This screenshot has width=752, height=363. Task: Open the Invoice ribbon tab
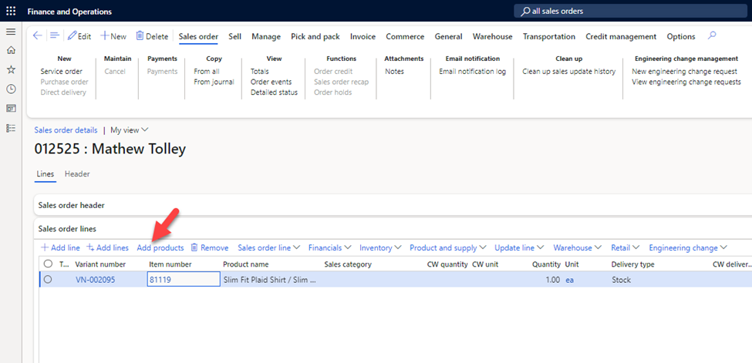point(363,36)
